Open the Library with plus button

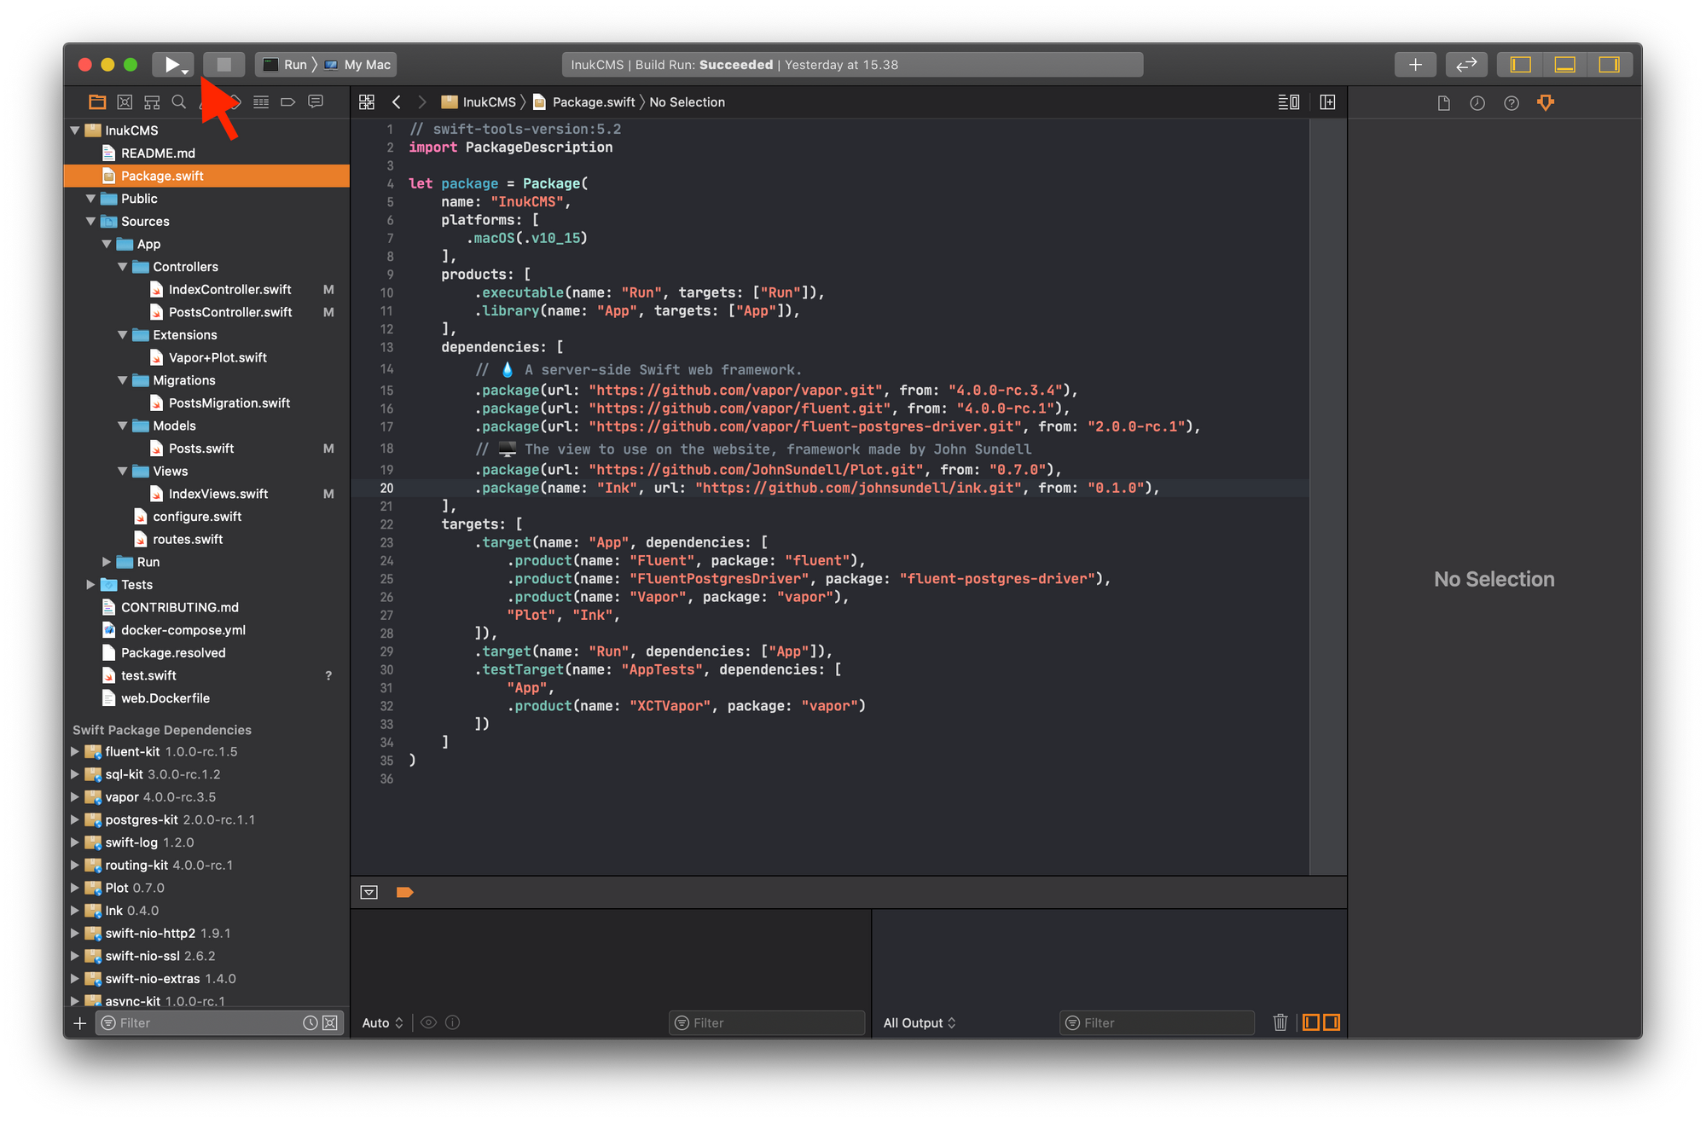pyautogui.click(x=1415, y=65)
